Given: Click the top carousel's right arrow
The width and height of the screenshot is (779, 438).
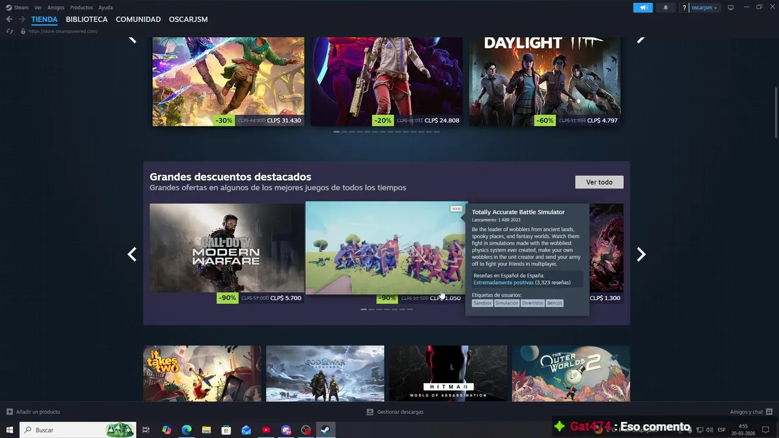Looking at the screenshot, I should click(x=641, y=40).
